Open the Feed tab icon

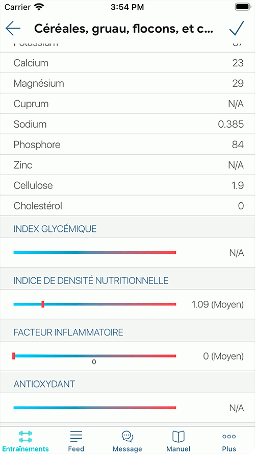click(x=76, y=436)
